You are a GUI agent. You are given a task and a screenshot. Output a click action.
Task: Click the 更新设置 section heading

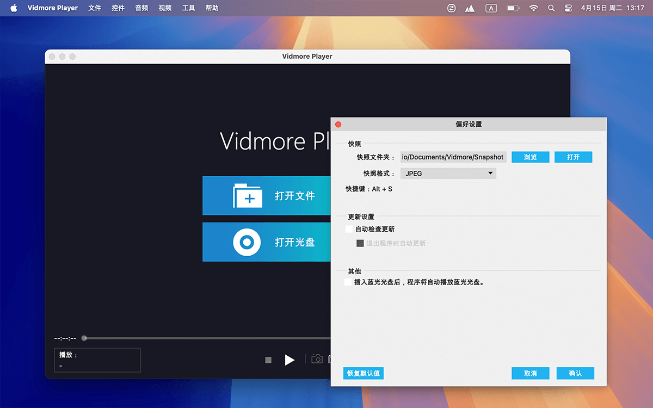tap(361, 217)
